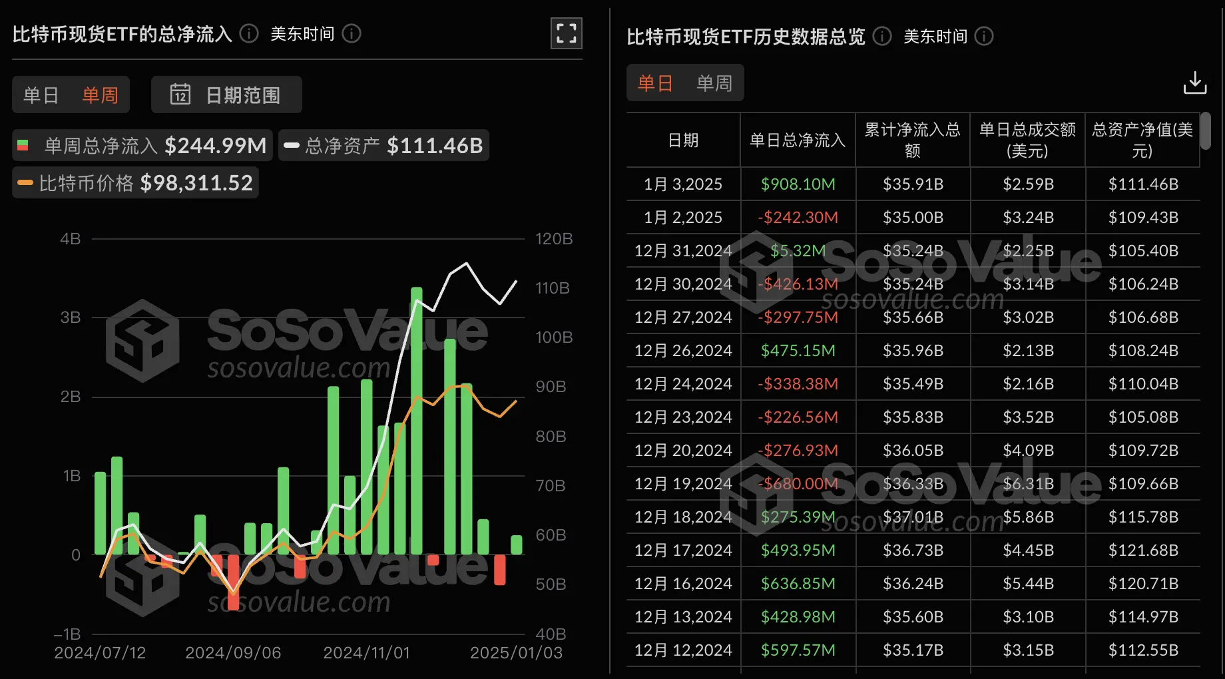Screen dimensions: 1225x679
Task: Click the green legend color marker
Action: tap(24, 145)
